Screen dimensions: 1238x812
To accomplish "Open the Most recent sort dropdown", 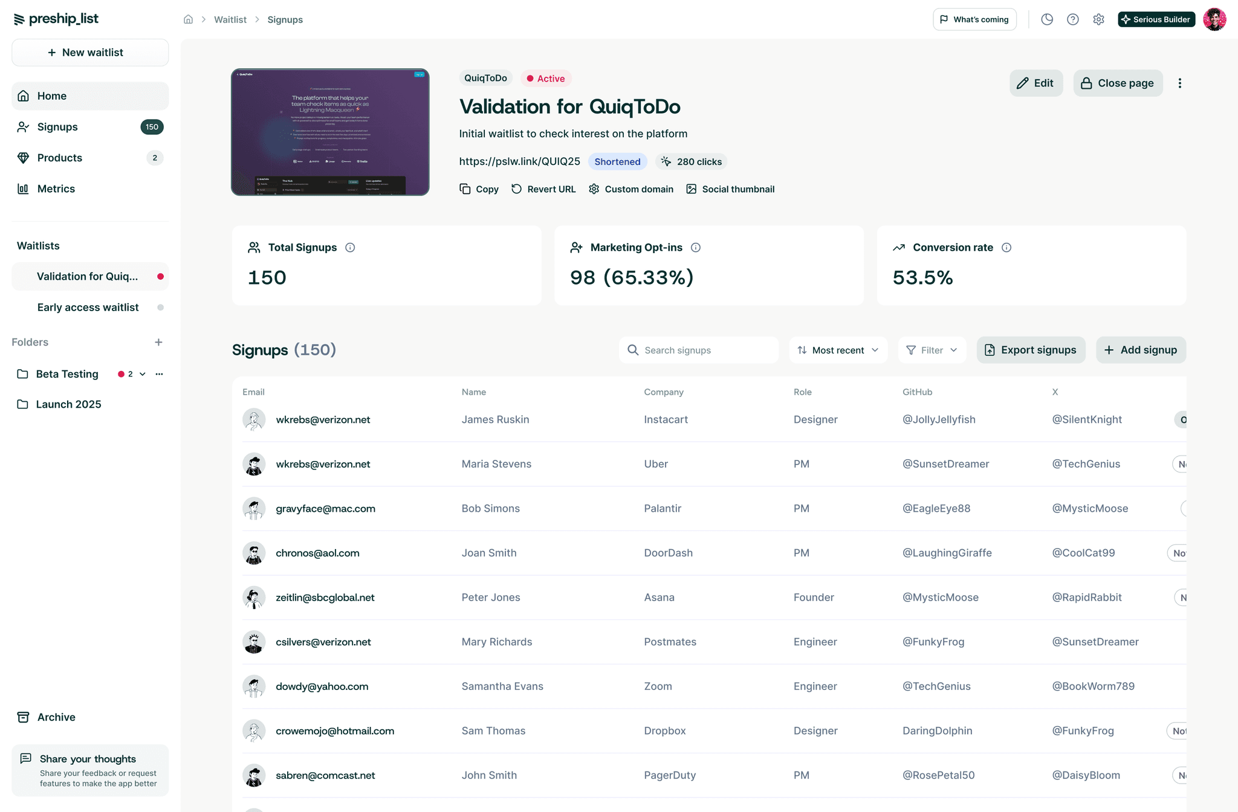I will click(838, 350).
